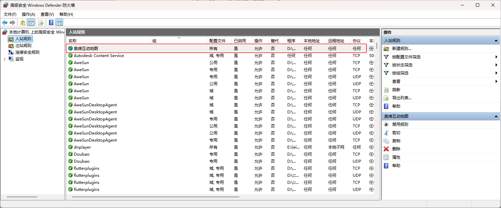Viewport: 501px width, 208px height.
Task: Sort by the 替代 column header
Action: coord(277,41)
